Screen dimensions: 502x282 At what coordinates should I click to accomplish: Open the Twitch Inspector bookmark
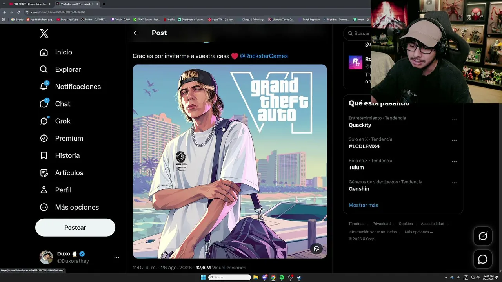[309, 20]
